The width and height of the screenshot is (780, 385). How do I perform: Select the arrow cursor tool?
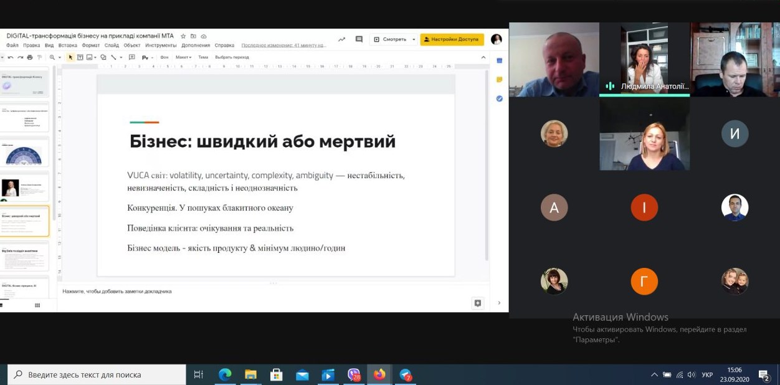click(x=70, y=57)
